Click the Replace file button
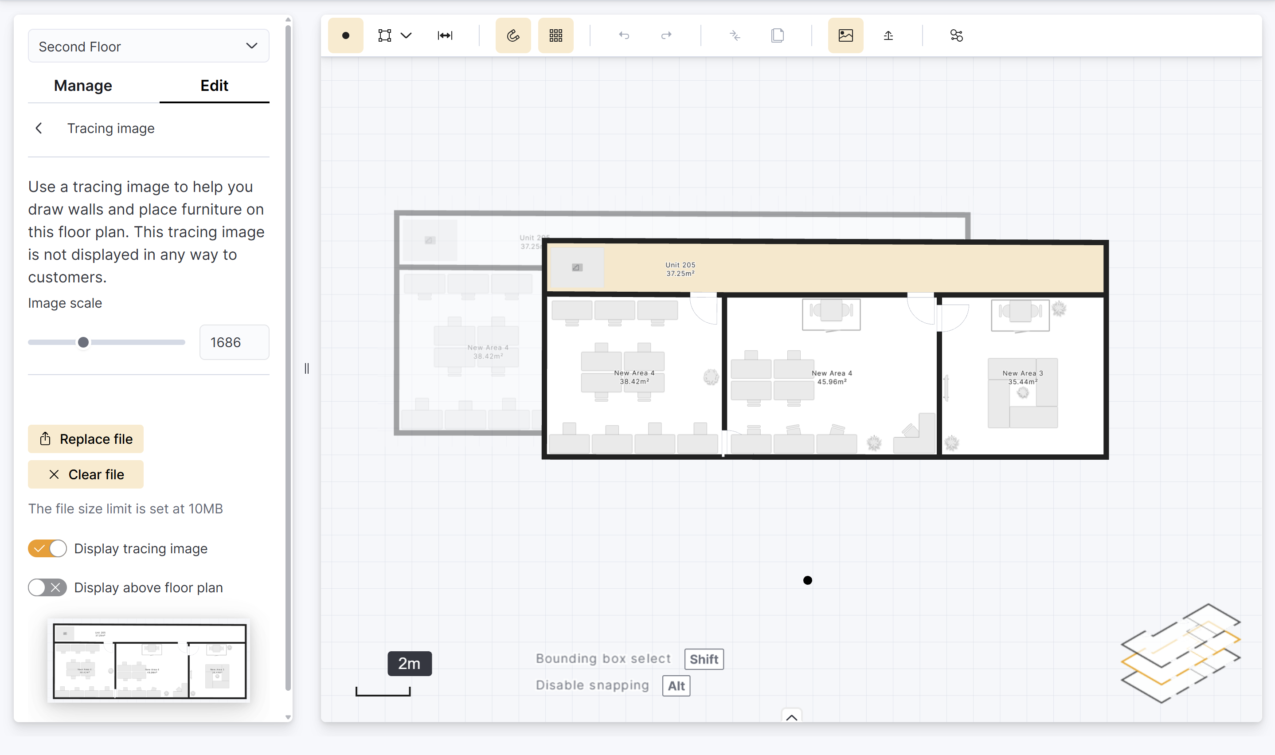Viewport: 1275px width, 755px height. pyautogui.click(x=86, y=439)
